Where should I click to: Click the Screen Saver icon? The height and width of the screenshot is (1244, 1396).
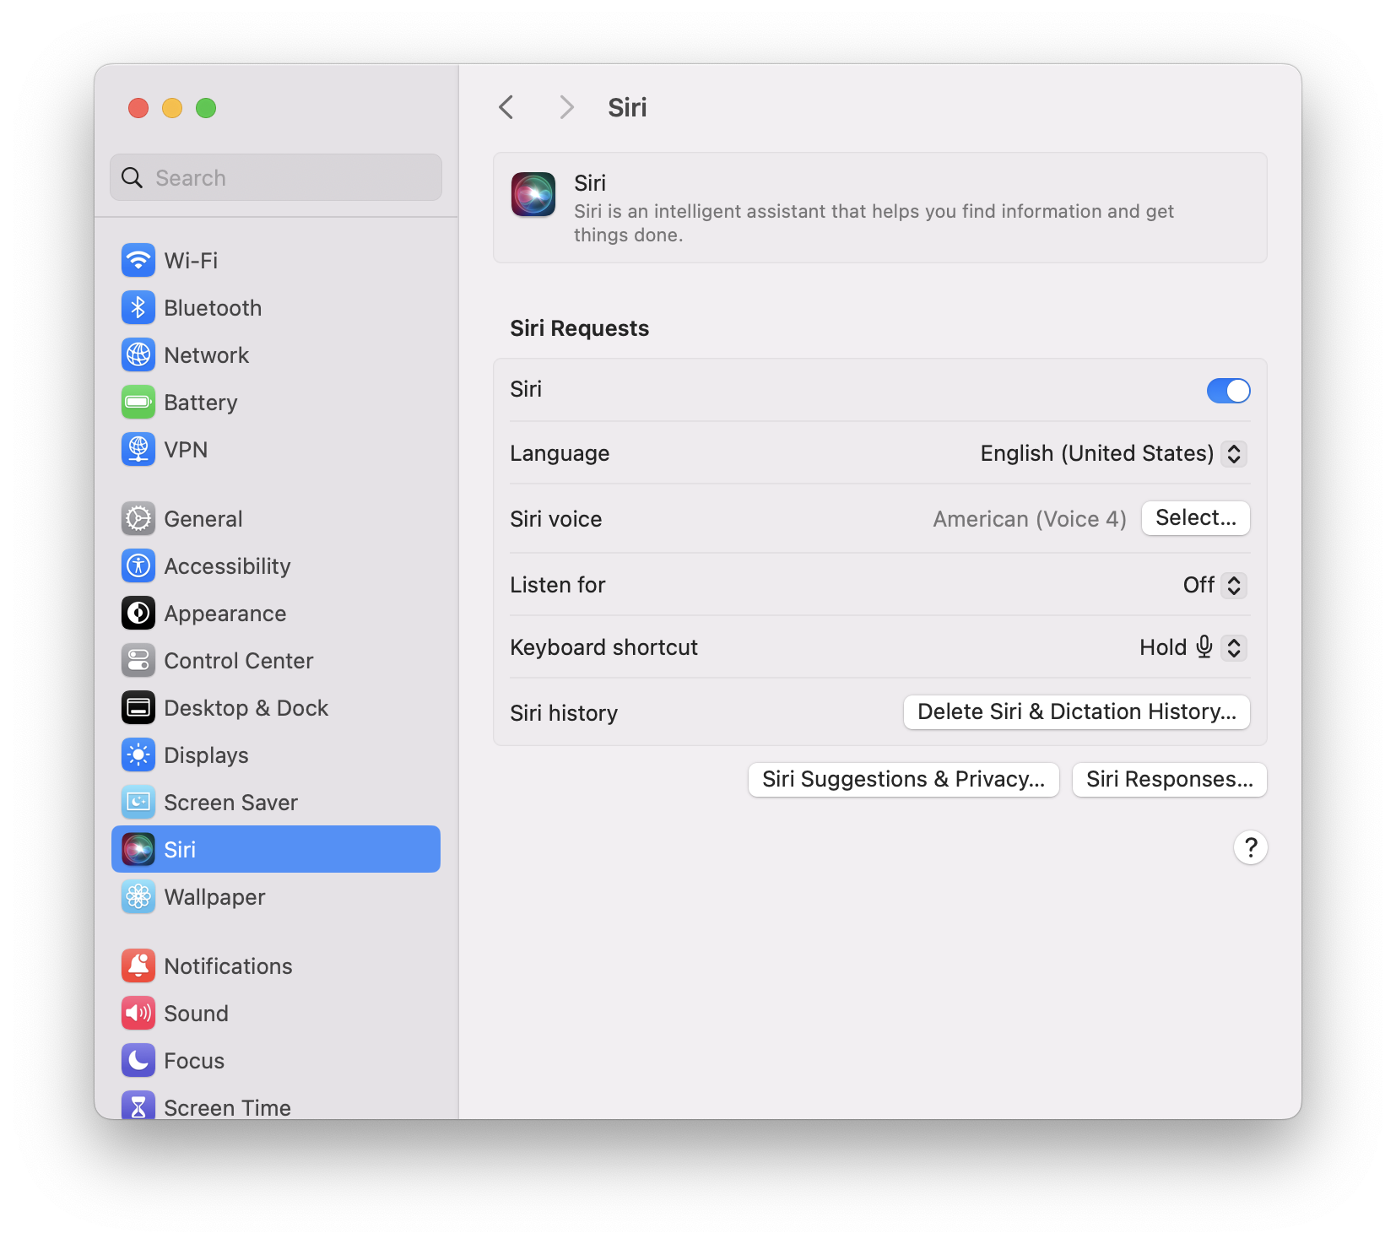[138, 802]
